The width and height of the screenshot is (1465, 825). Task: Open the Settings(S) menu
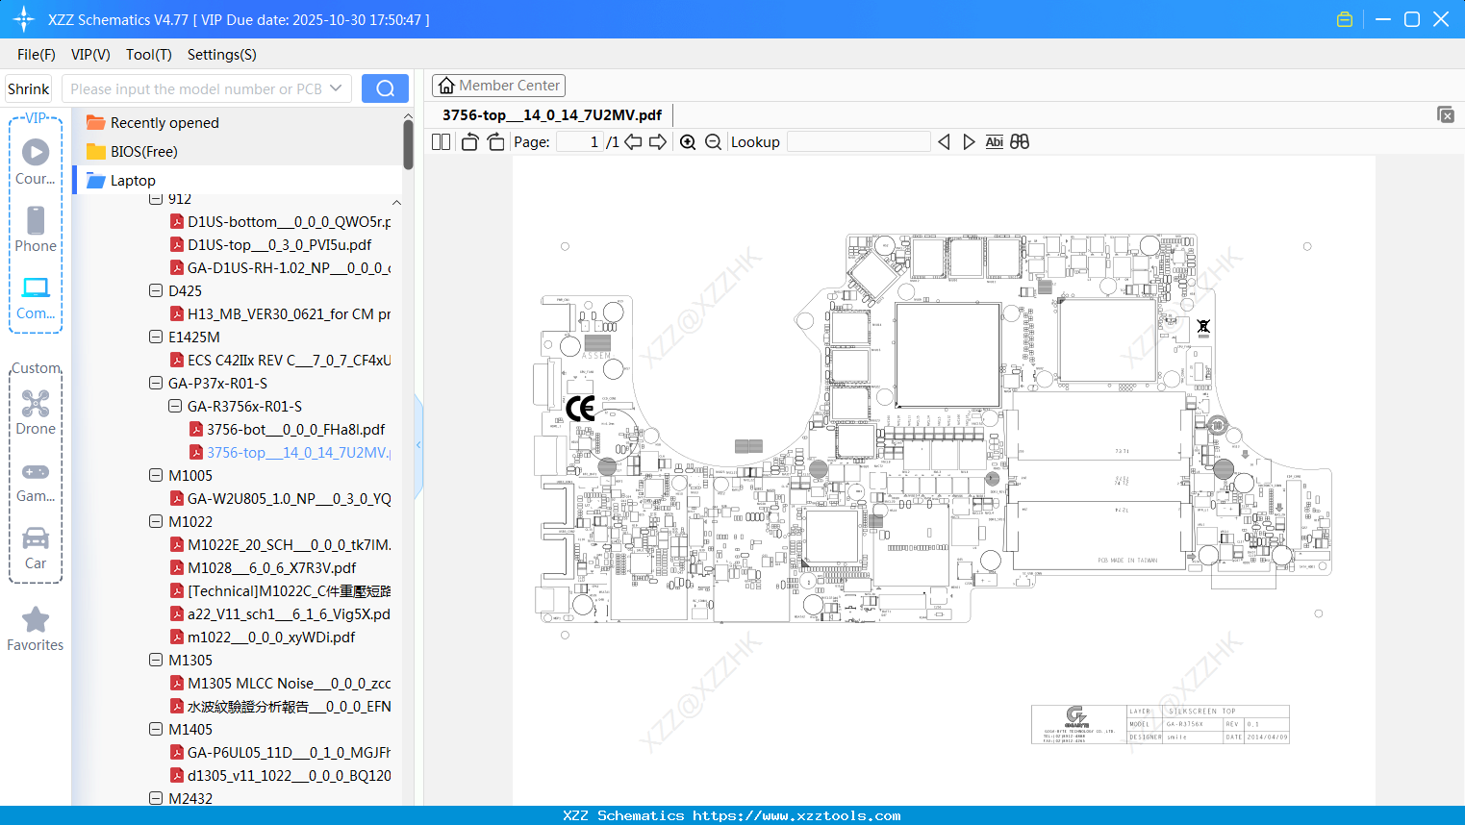[x=222, y=55]
